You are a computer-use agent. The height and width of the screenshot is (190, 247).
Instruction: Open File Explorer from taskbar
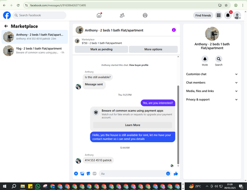[23, 186]
